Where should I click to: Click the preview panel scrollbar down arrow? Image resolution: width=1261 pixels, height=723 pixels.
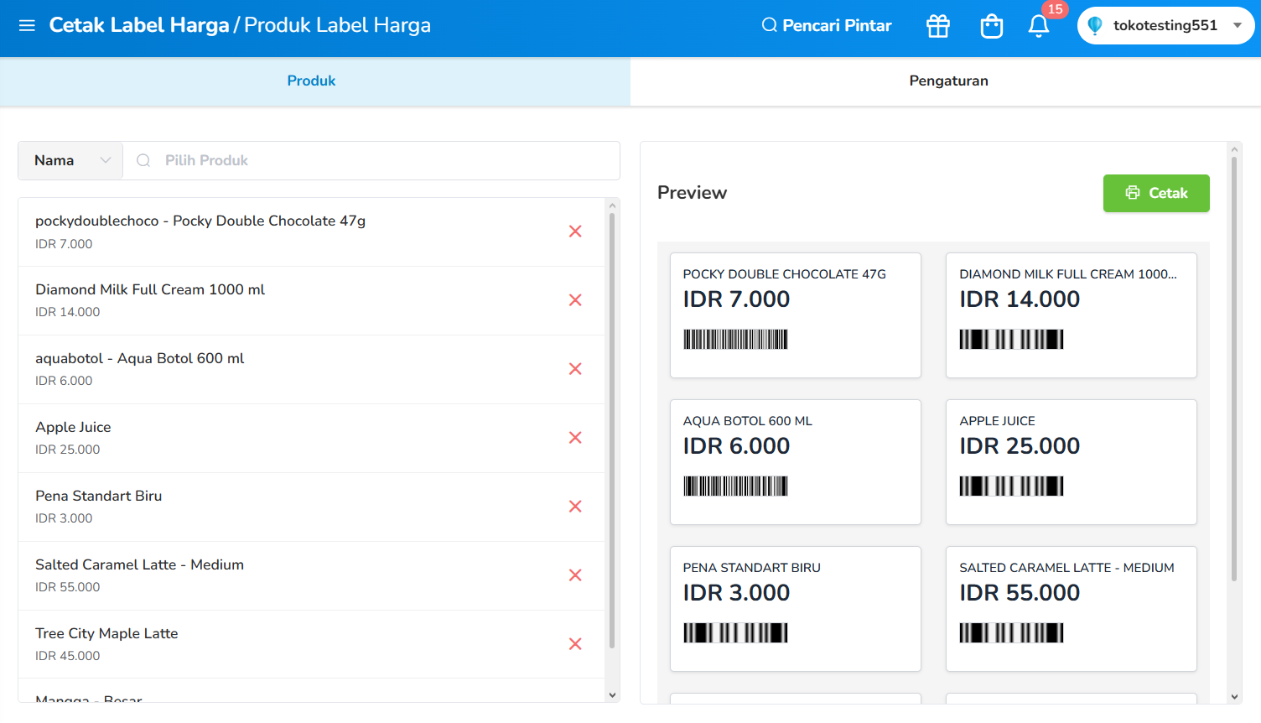tap(1234, 697)
